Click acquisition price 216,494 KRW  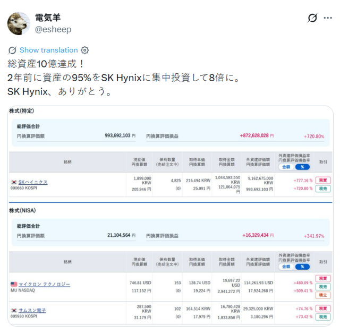[198, 181]
